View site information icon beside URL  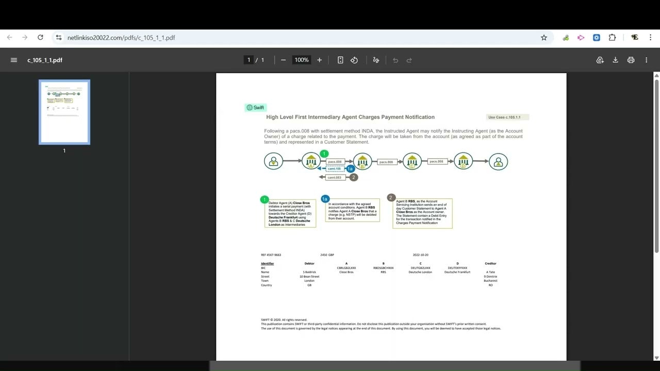point(59,38)
